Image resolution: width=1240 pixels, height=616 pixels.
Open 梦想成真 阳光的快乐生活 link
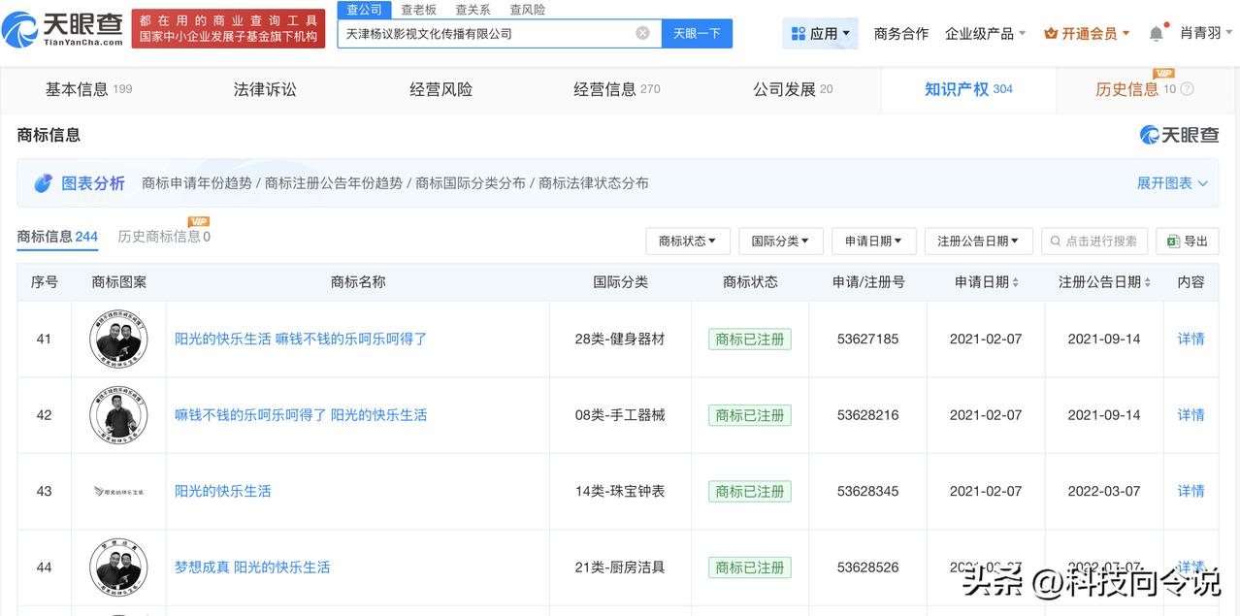point(252,567)
